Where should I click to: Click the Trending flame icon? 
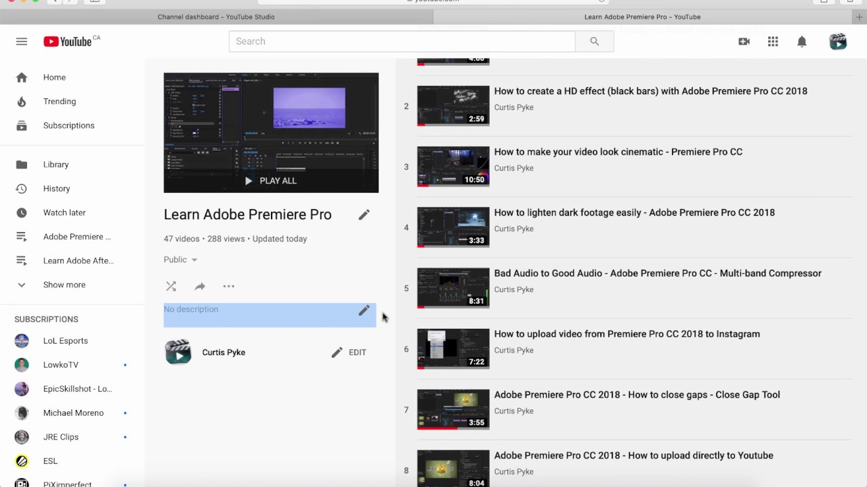pyautogui.click(x=22, y=101)
